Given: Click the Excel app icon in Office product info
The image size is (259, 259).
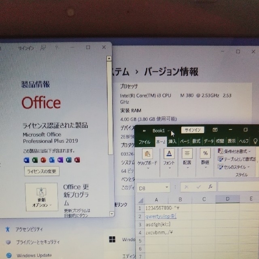Looking at the screenshot, I should point(35,160).
